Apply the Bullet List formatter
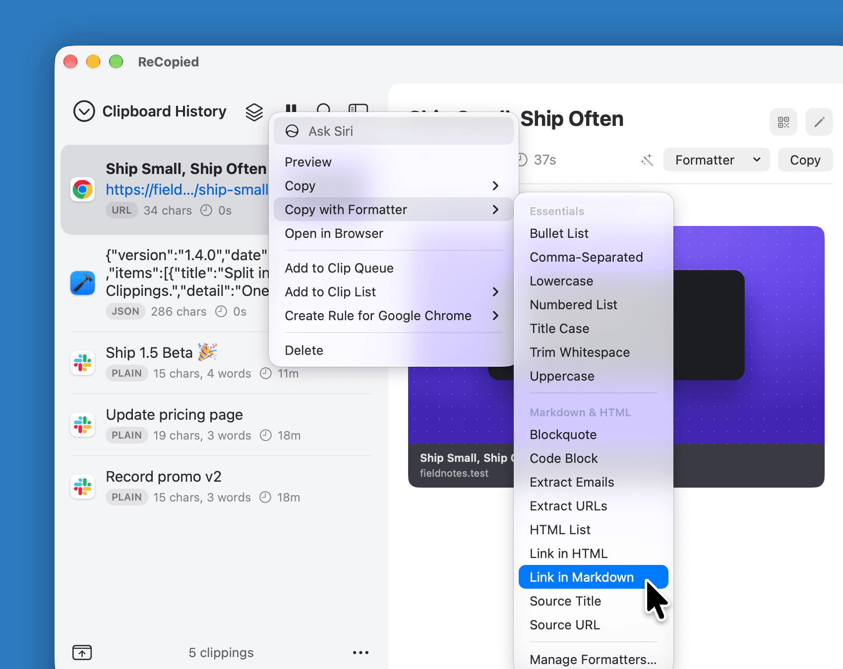The height and width of the screenshot is (669, 843). click(594, 233)
